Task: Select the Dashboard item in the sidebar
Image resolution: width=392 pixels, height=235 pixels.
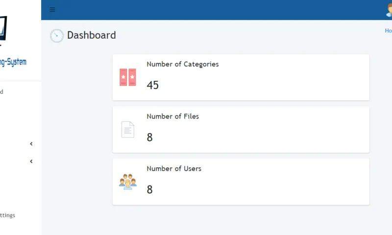Action: tap(1, 92)
